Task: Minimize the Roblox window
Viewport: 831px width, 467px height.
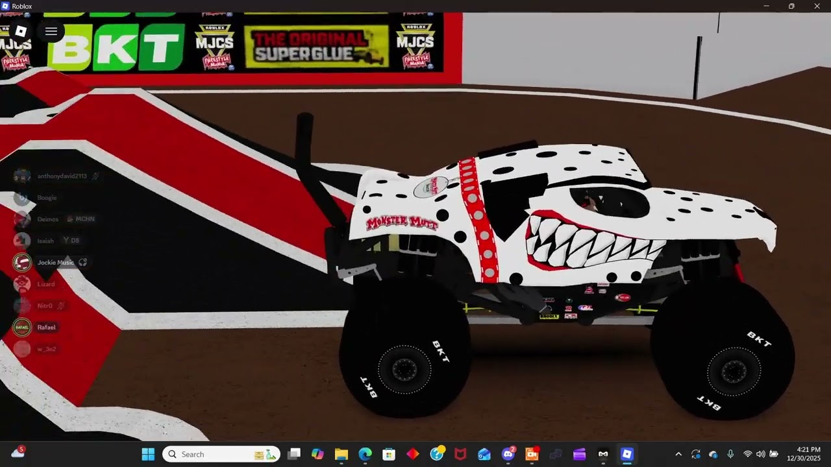Action: (766, 6)
